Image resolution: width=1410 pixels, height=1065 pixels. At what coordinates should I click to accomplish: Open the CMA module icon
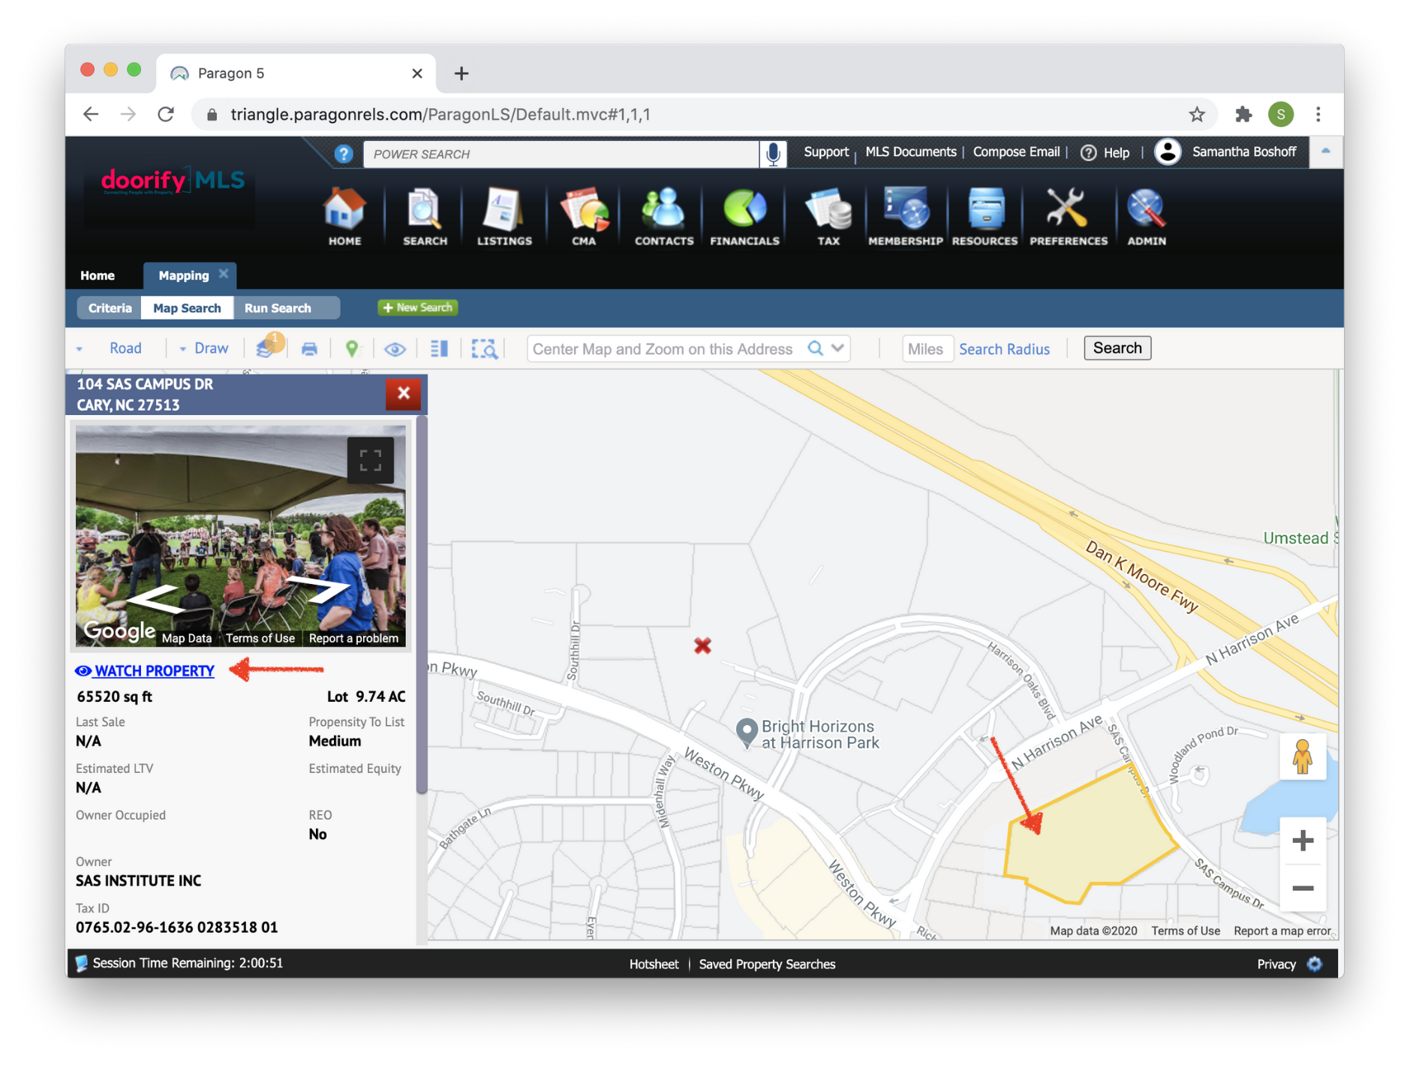pyautogui.click(x=584, y=216)
